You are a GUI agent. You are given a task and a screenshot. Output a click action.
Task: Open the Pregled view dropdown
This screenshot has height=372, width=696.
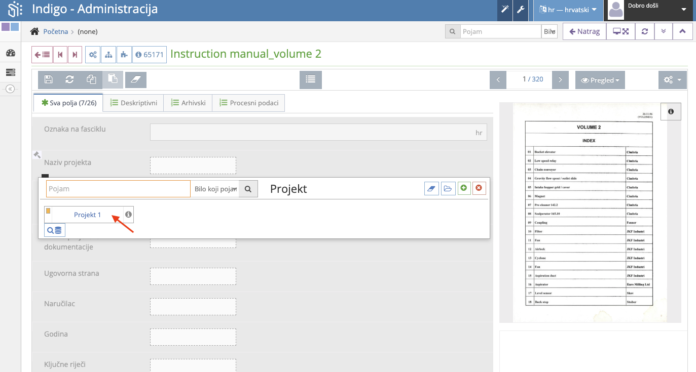tap(600, 80)
